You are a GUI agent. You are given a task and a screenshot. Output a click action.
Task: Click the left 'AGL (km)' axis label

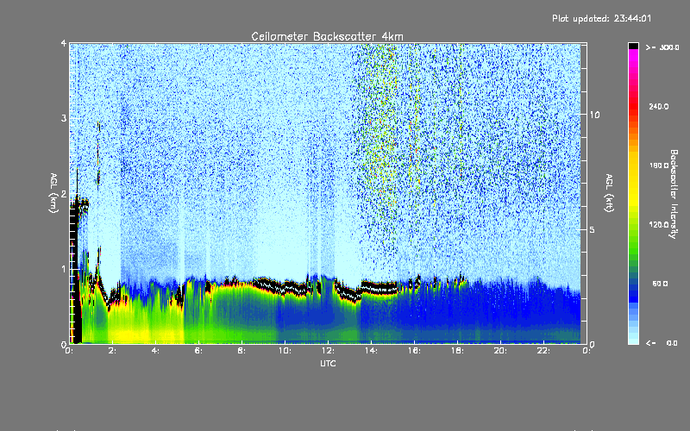click(53, 193)
